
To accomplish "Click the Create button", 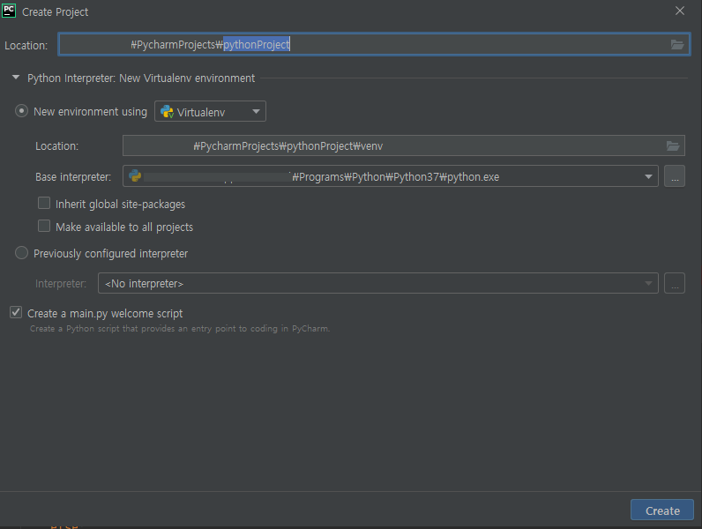I will pos(662,510).
